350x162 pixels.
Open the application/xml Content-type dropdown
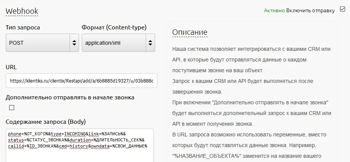(x=118, y=43)
